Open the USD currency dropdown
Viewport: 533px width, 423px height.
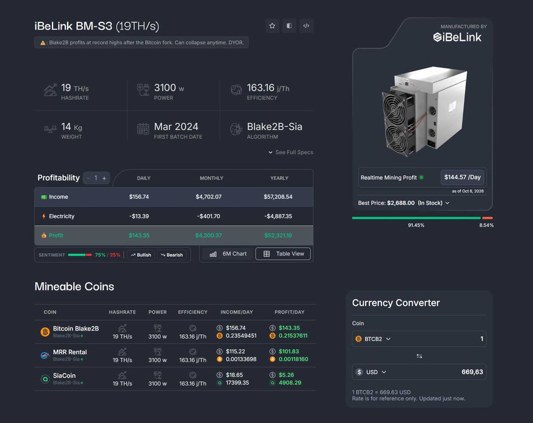372,372
